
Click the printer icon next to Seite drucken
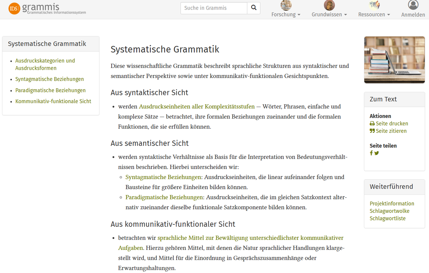coord(372,123)
